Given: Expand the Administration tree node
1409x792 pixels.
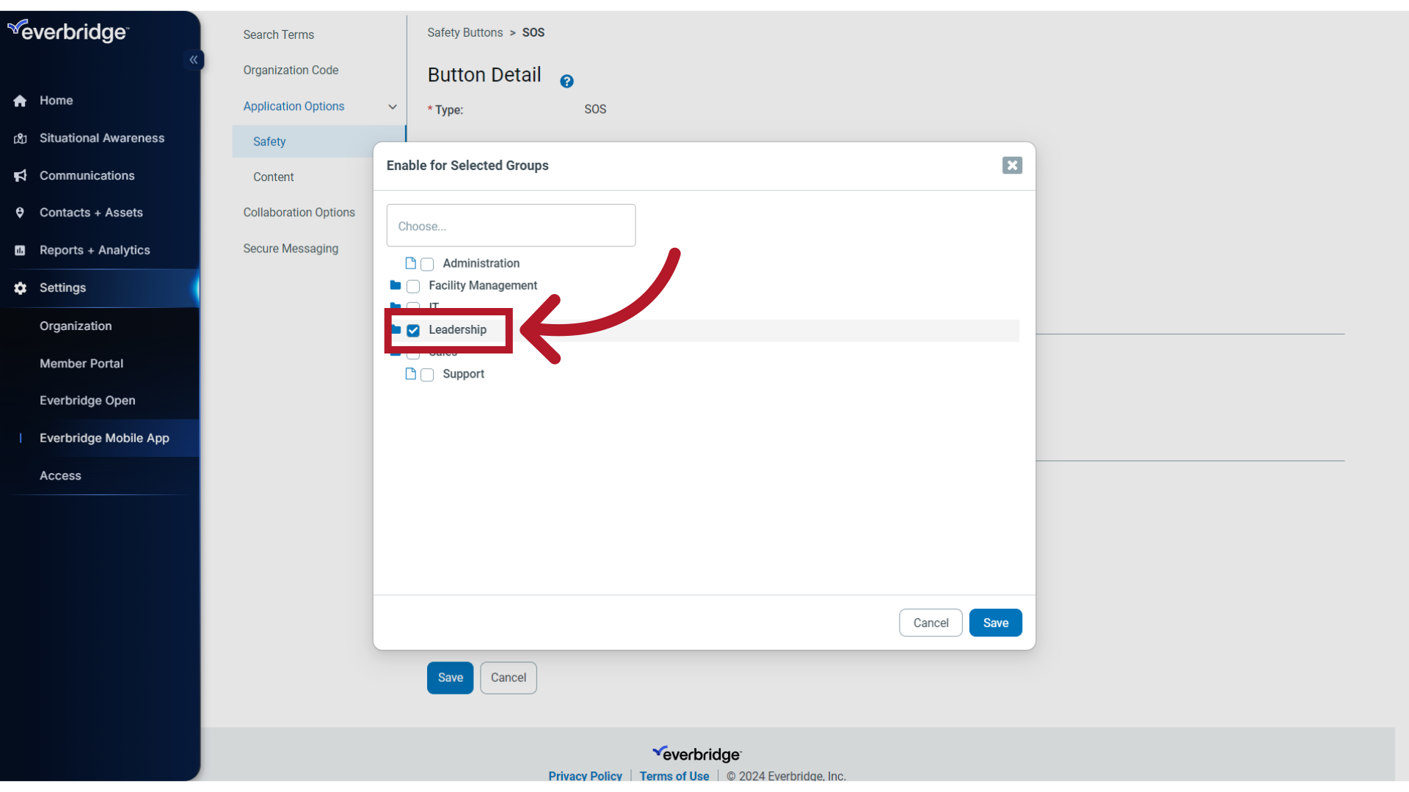Looking at the screenshot, I should click(x=410, y=263).
